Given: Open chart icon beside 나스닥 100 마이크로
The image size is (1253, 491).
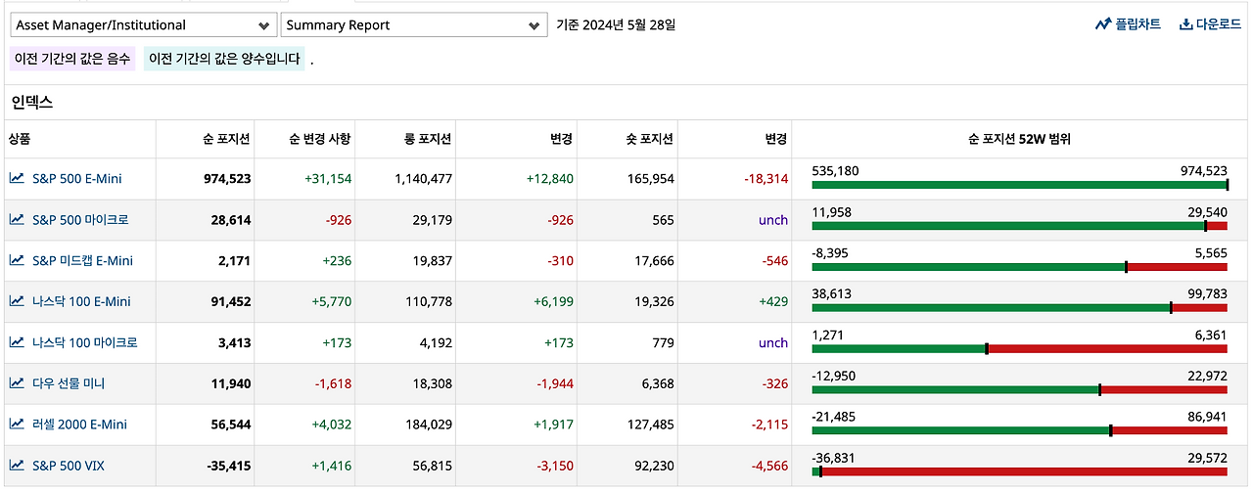Looking at the screenshot, I should [17, 343].
